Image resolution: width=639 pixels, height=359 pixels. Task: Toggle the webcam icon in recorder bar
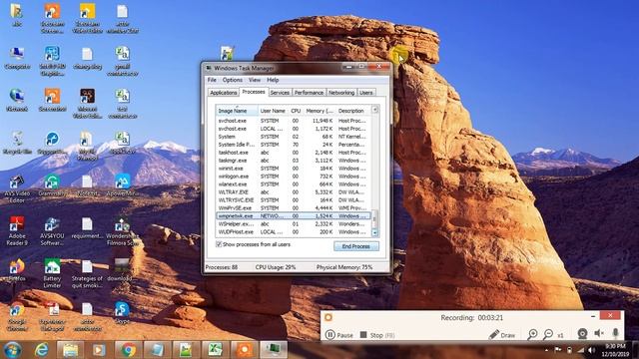(582, 334)
